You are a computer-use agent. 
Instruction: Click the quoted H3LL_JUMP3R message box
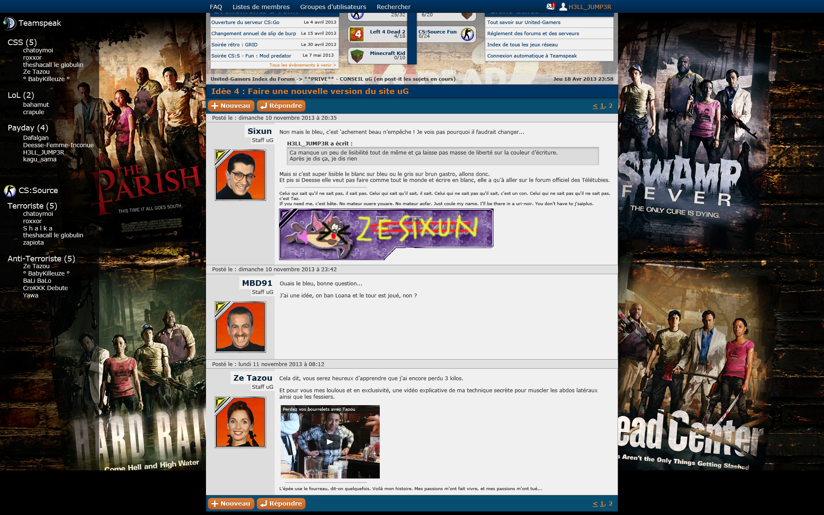442,156
